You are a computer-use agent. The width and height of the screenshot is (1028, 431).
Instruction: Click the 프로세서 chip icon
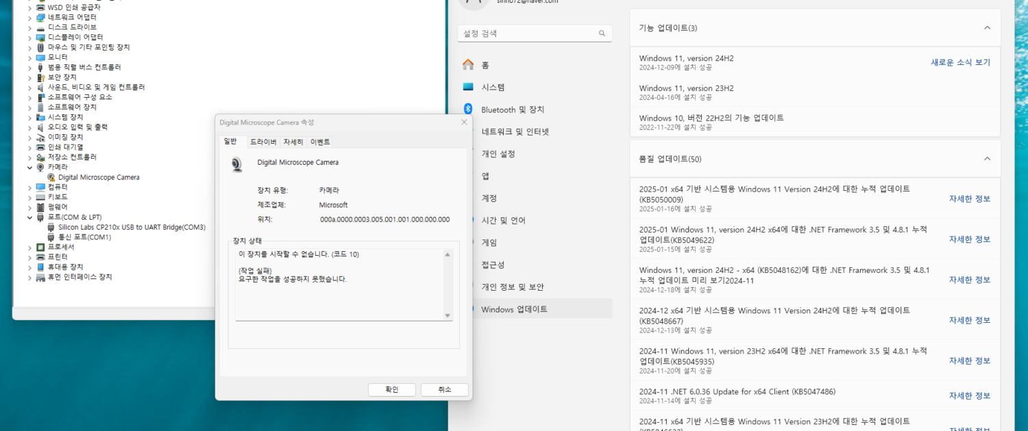[40, 247]
